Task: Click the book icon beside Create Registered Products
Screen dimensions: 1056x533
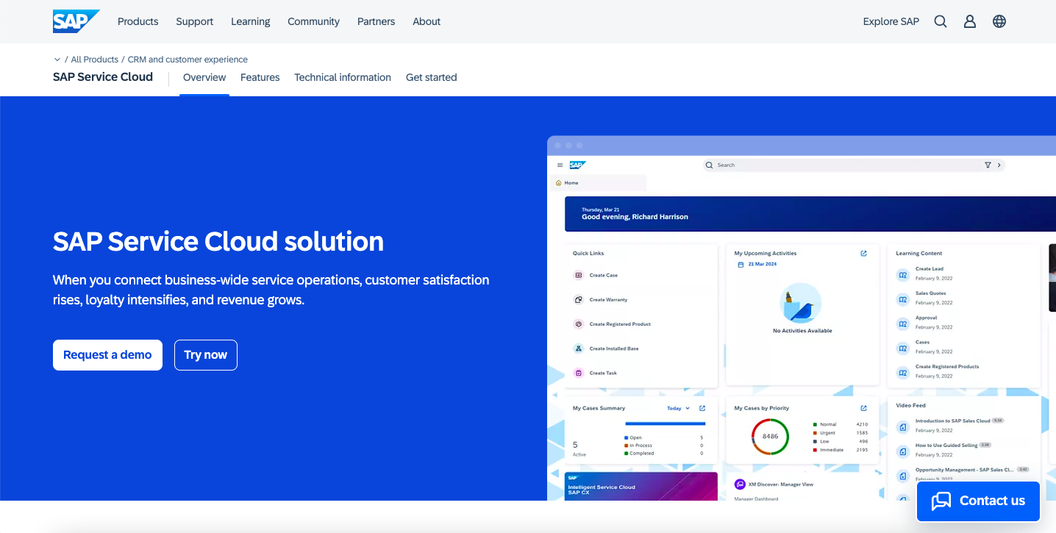Action: 903,372
